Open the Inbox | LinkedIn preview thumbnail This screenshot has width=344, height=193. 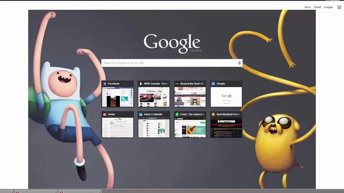tap(154, 127)
